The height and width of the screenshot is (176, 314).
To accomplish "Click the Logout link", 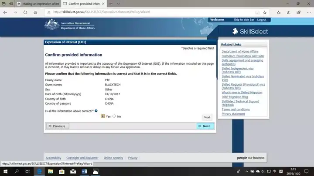I will (262, 20).
